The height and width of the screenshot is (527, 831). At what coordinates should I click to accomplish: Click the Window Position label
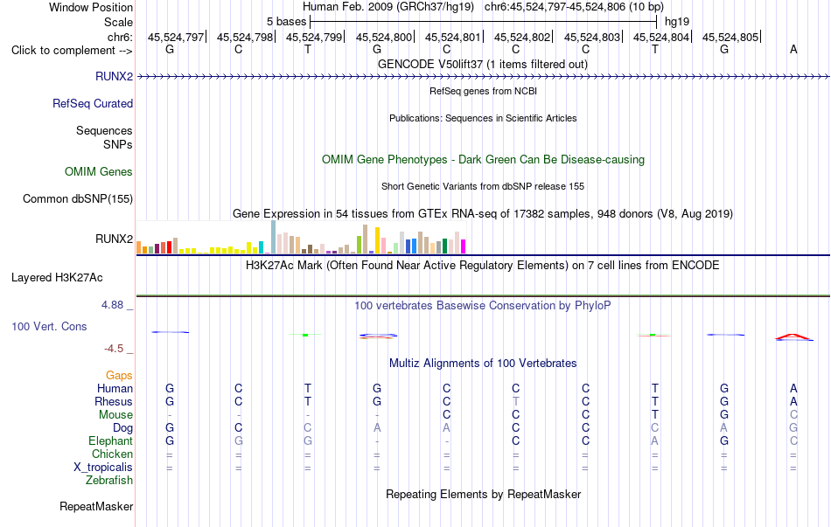pos(91,7)
